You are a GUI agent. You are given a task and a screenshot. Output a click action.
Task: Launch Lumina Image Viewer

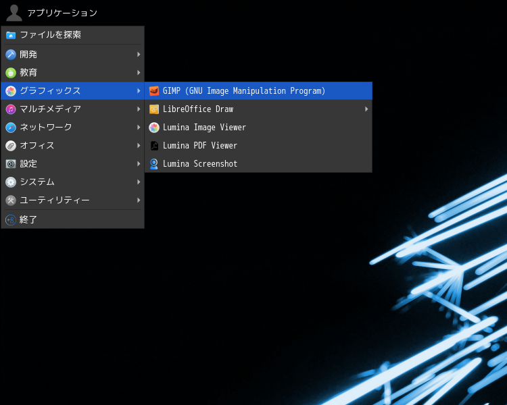(x=258, y=128)
